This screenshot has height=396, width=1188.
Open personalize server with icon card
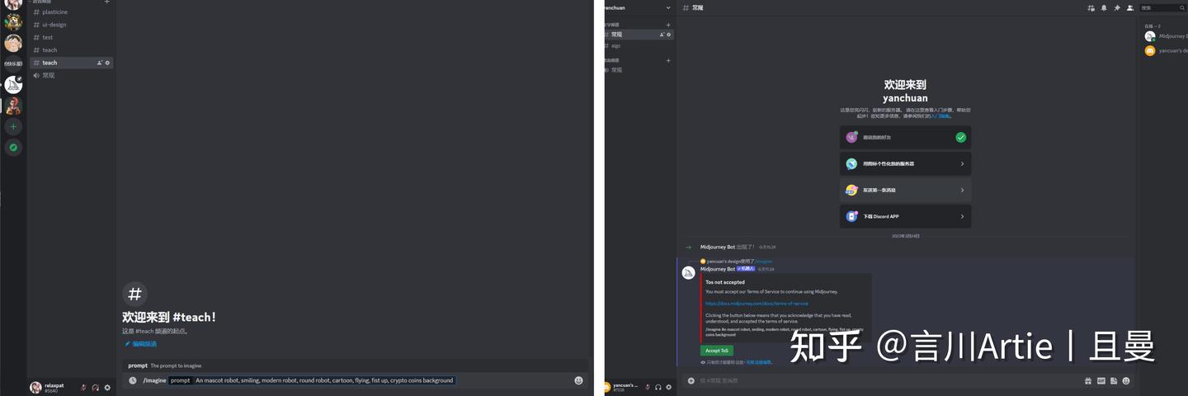[905, 163]
